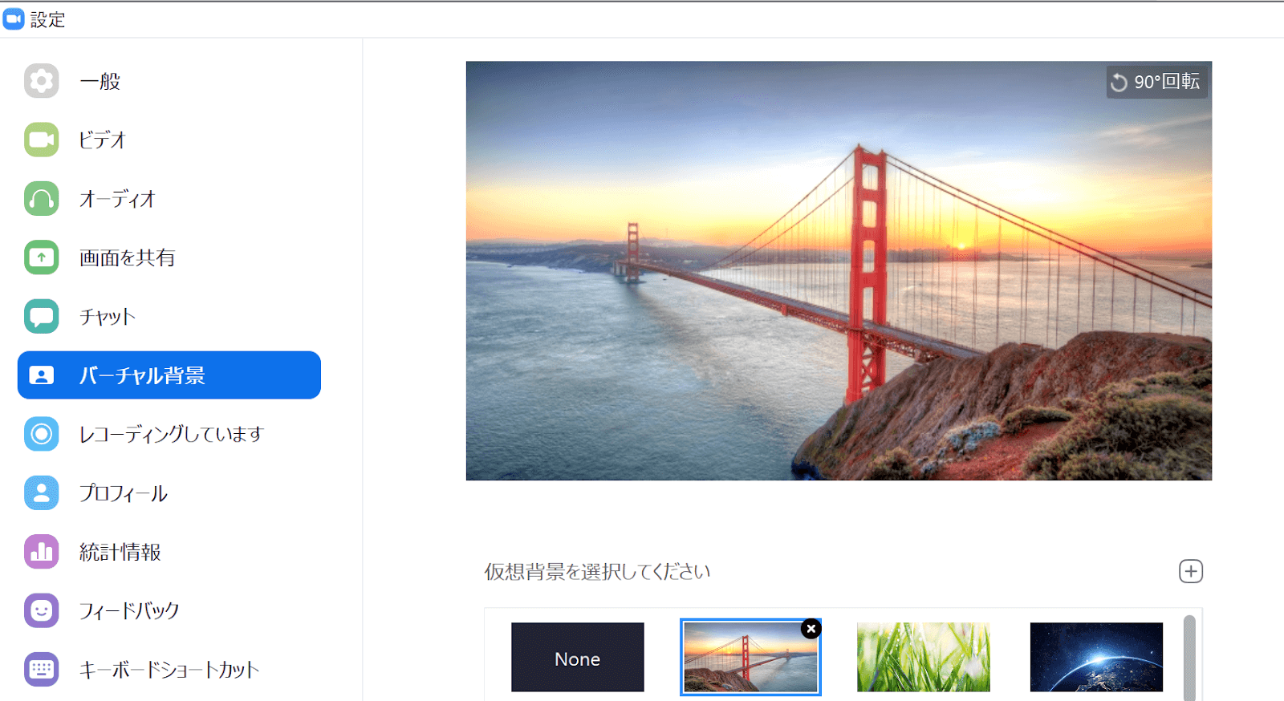Select the Earth from space background thumbnail
The image size is (1284, 701).
pyautogui.click(x=1096, y=657)
